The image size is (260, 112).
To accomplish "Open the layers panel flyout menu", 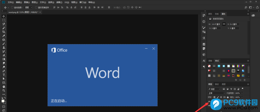I will click(248, 84).
